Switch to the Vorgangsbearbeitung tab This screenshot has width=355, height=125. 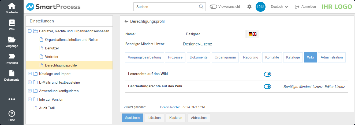tap(144, 57)
